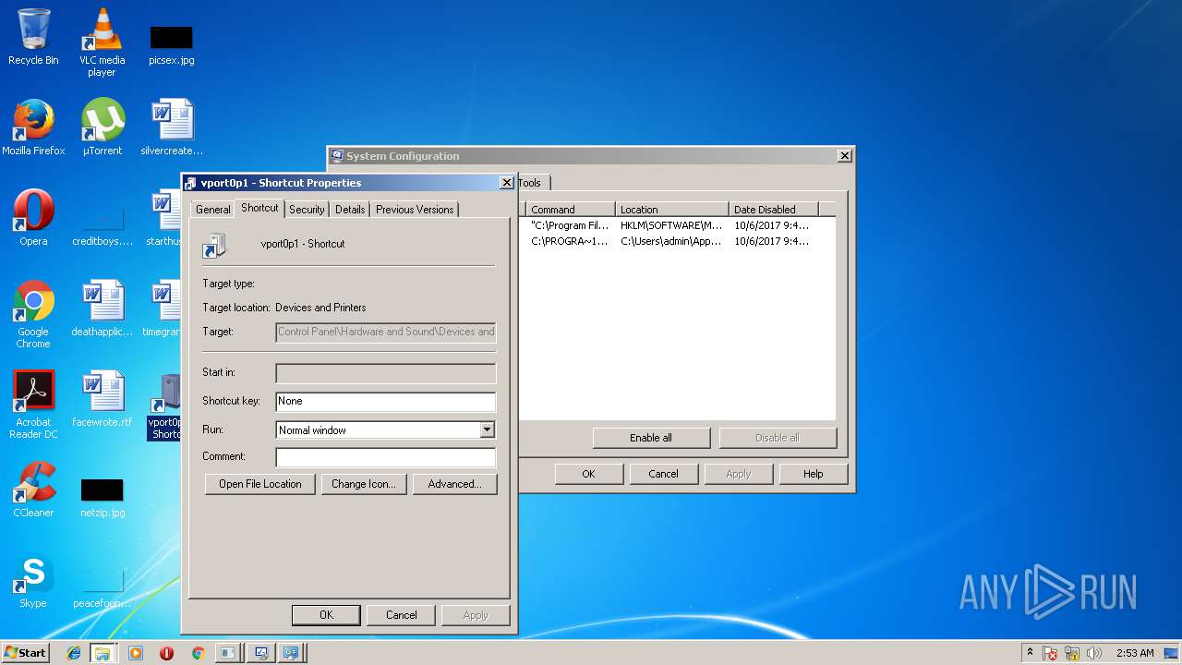Viewport: 1182px width, 665px height.
Task: Sort by the Date Disabled column header
Action: (x=774, y=210)
